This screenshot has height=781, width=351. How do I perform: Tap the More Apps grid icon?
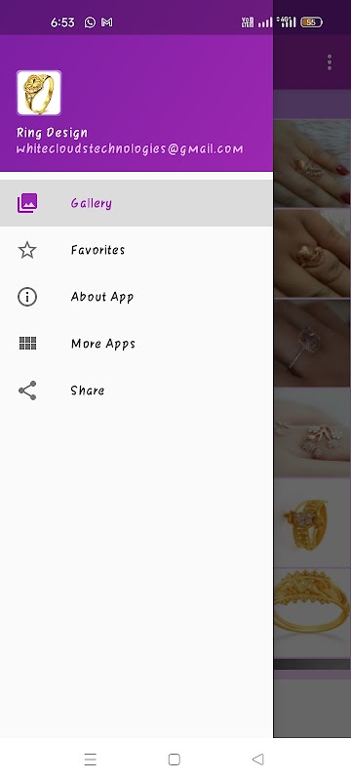pos(27,344)
